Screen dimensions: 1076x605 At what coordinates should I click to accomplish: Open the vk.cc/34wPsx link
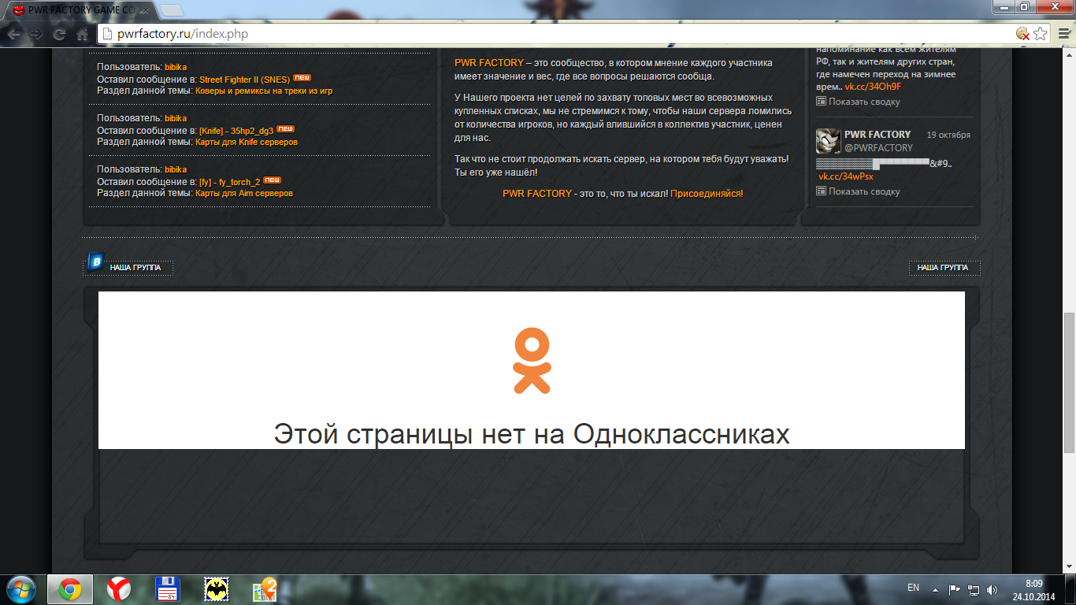pyautogui.click(x=845, y=176)
